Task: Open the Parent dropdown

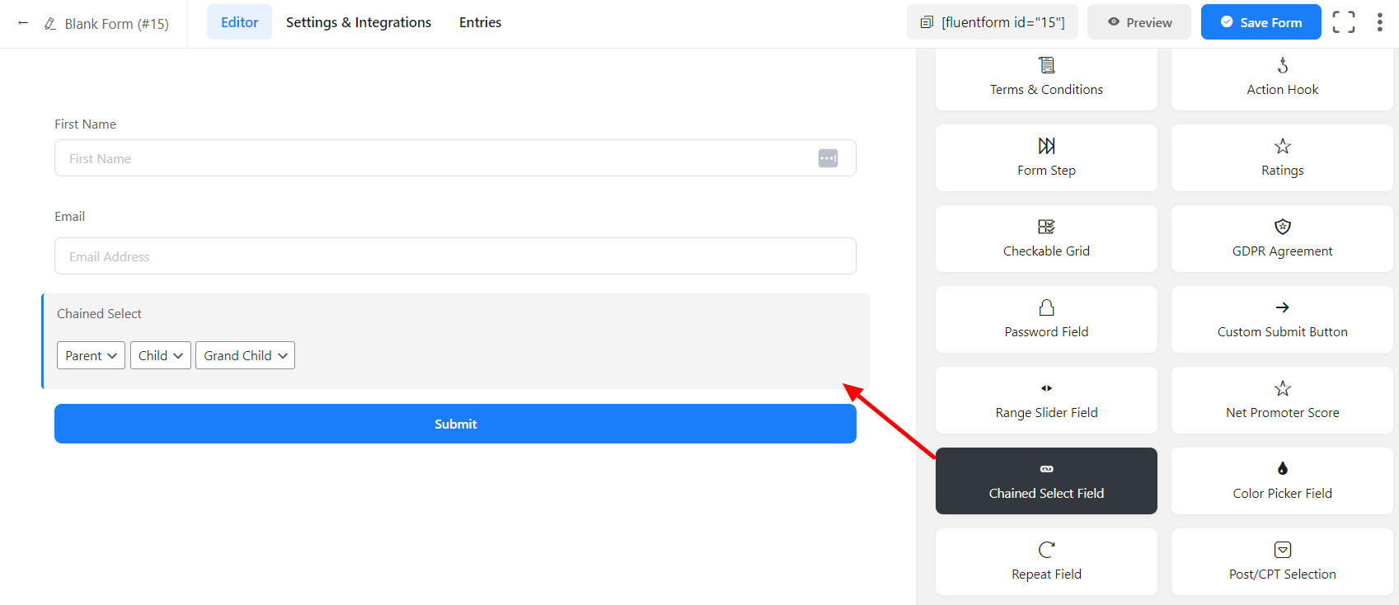Action: coord(91,355)
